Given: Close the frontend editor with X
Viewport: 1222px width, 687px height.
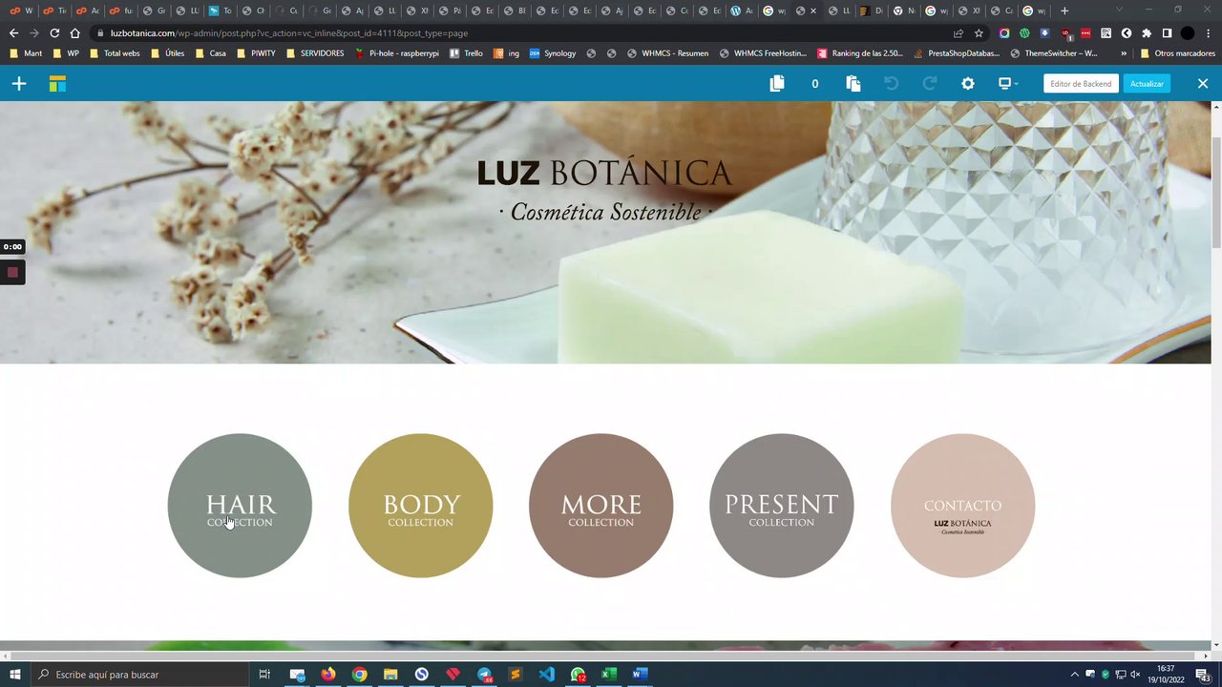Looking at the screenshot, I should tap(1203, 84).
